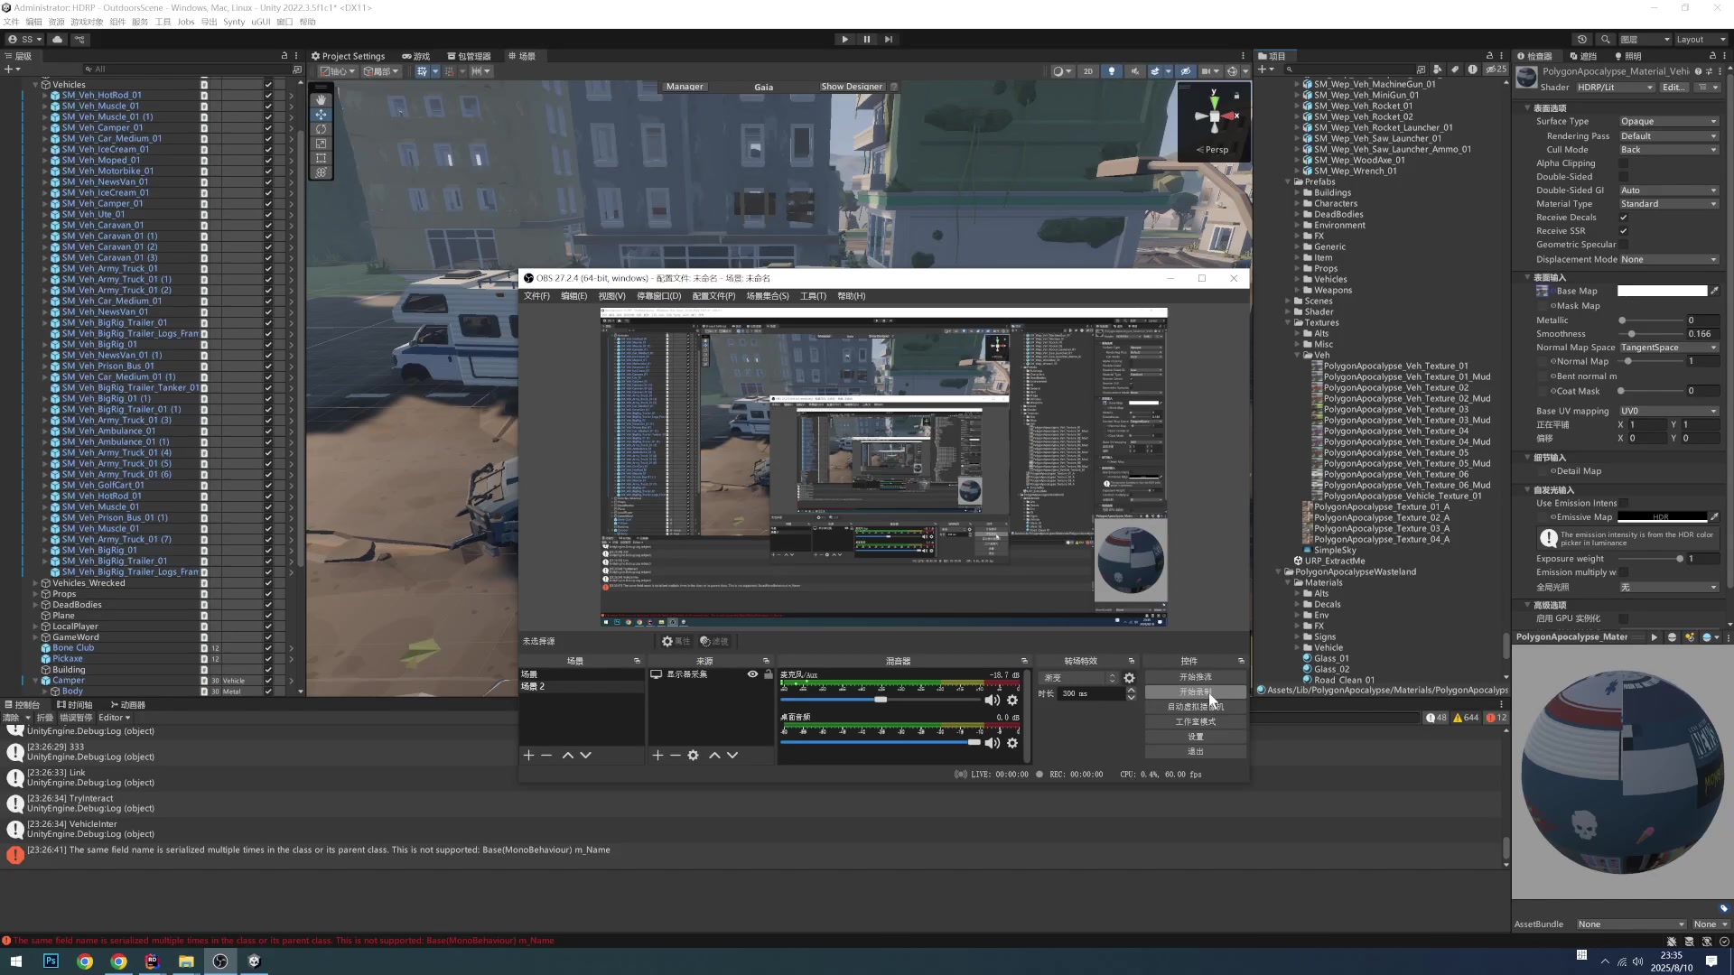Click the Show Designer button
Image resolution: width=1734 pixels, height=975 pixels.
click(x=851, y=87)
